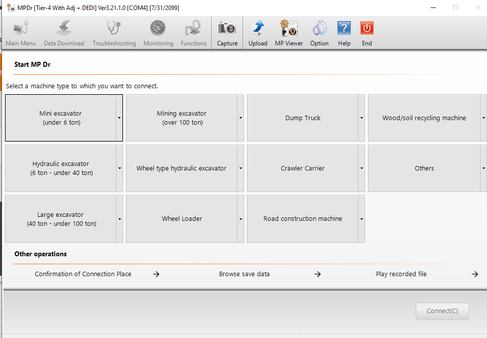Expand the Mining excavator dropdown arrow
487x338 pixels.
pyautogui.click(x=241, y=118)
